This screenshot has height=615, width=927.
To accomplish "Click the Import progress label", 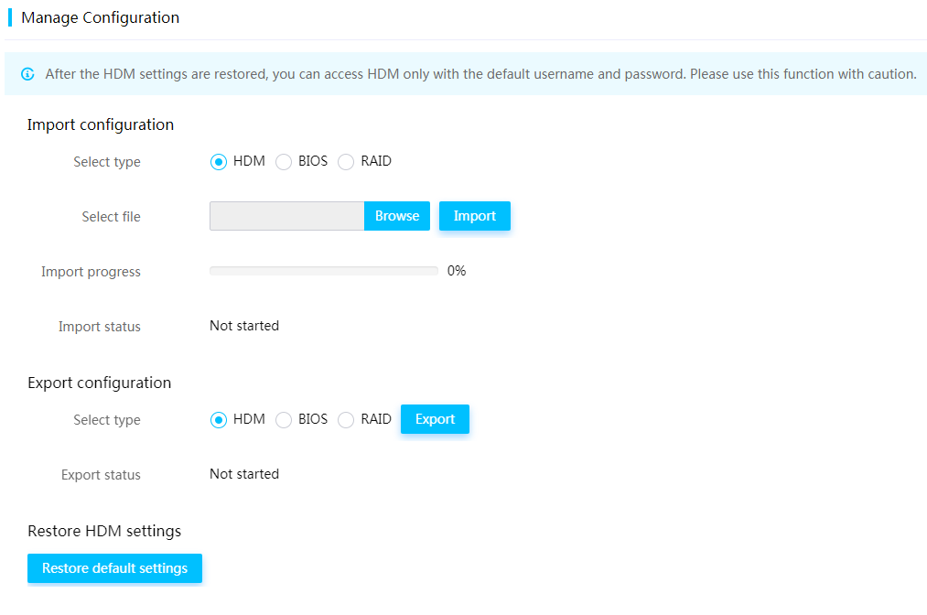I will [x=91, y=272].
